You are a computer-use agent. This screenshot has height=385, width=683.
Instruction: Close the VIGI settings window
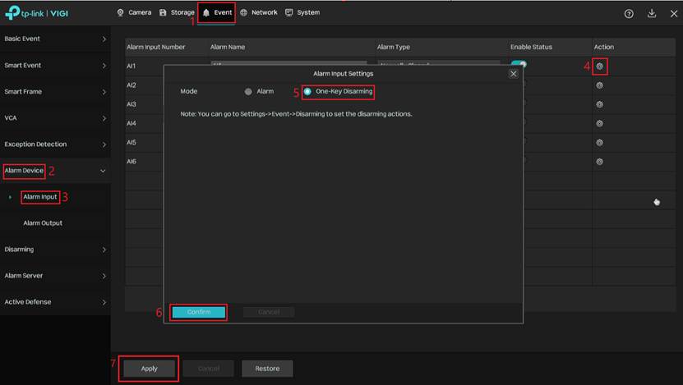coord(674,14)
